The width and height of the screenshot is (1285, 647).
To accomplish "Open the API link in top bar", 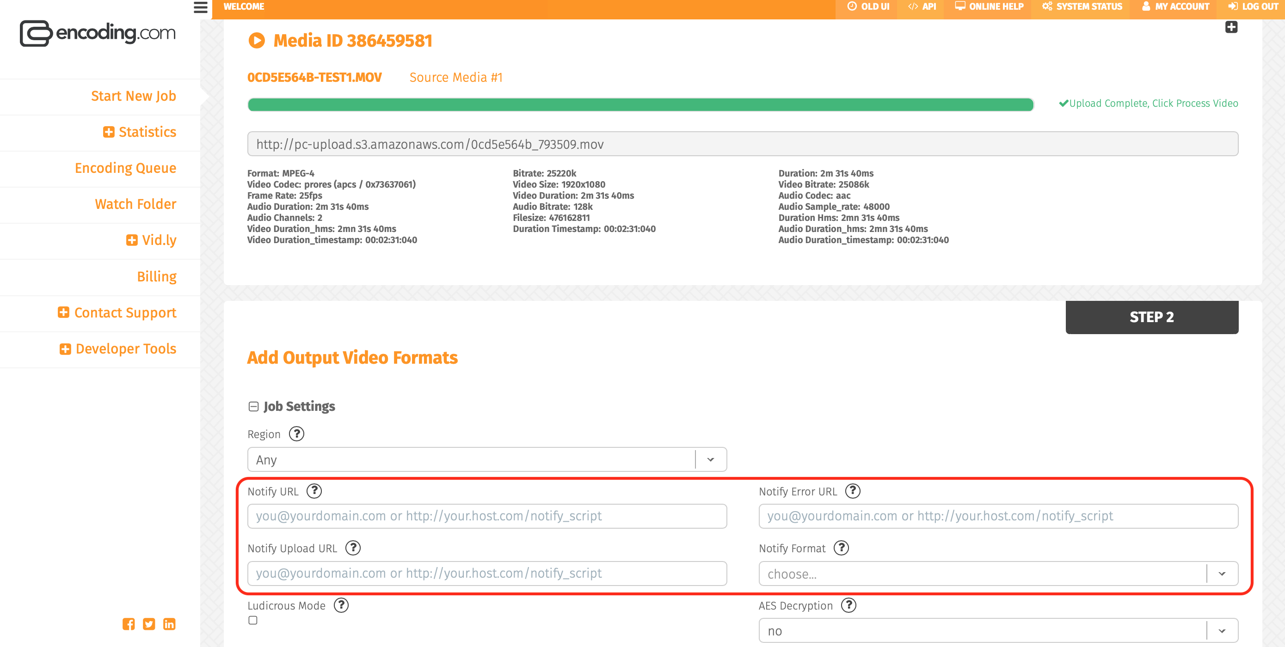I will click(x=922, y=6).
